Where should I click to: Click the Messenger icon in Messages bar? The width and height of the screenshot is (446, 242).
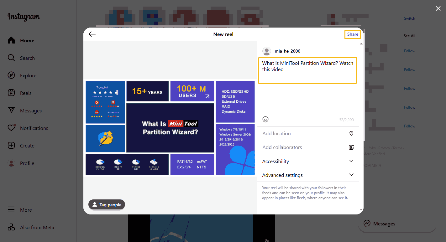(x=367, y=224)
